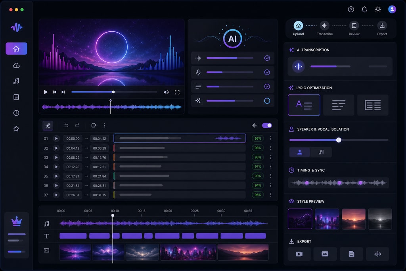Click the 93% confidence badge

[258, 176]
